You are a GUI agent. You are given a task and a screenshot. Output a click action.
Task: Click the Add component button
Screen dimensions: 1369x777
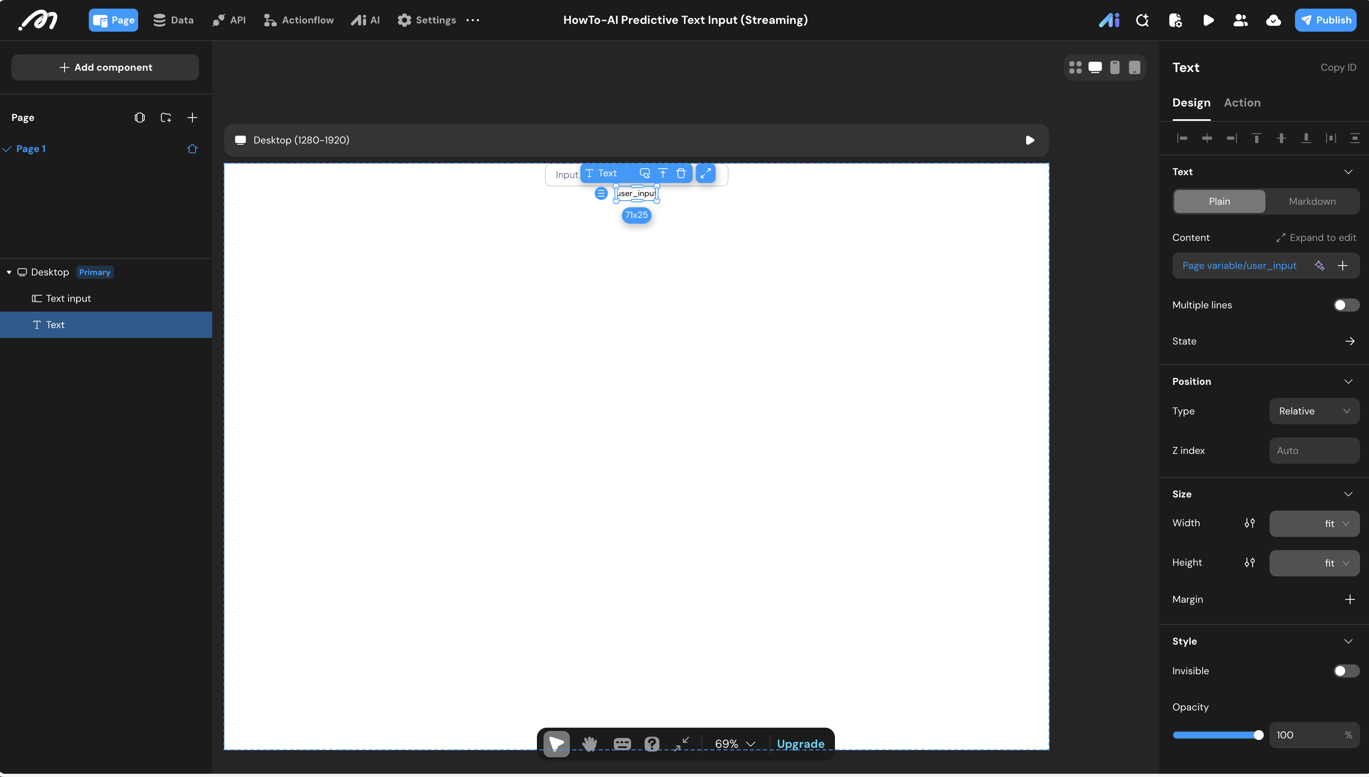click(x=105, y=67)
